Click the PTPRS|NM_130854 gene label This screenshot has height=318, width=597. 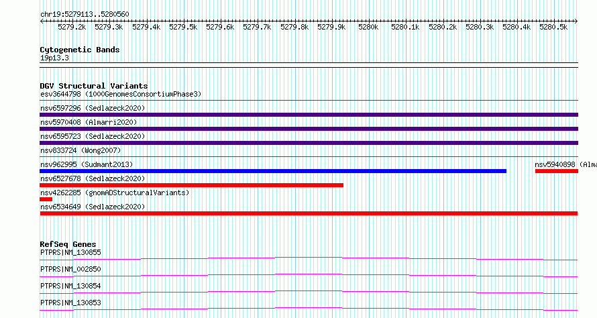pyautogui.click(x=70, y=286)
